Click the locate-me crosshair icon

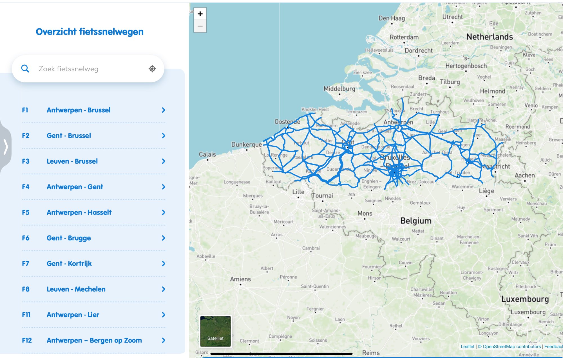click(x=152, y=68)
